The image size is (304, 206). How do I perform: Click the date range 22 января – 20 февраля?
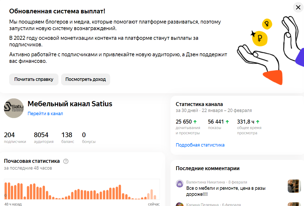pos(227,110)
